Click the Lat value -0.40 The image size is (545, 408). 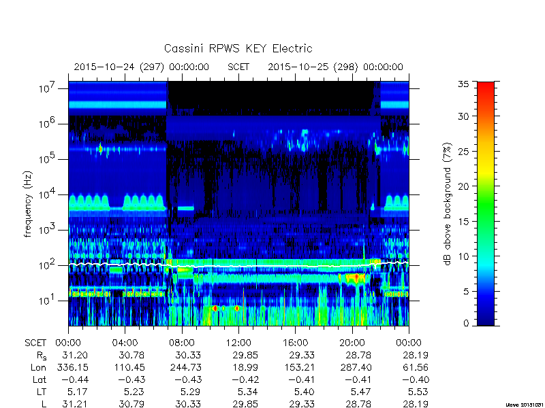click(416, 380)
